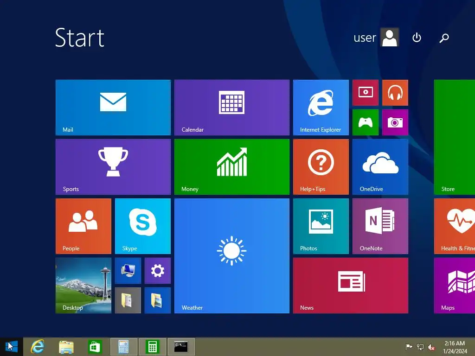Open the People tile
This screenshot has height=356, width=475.
pos(83,226)
